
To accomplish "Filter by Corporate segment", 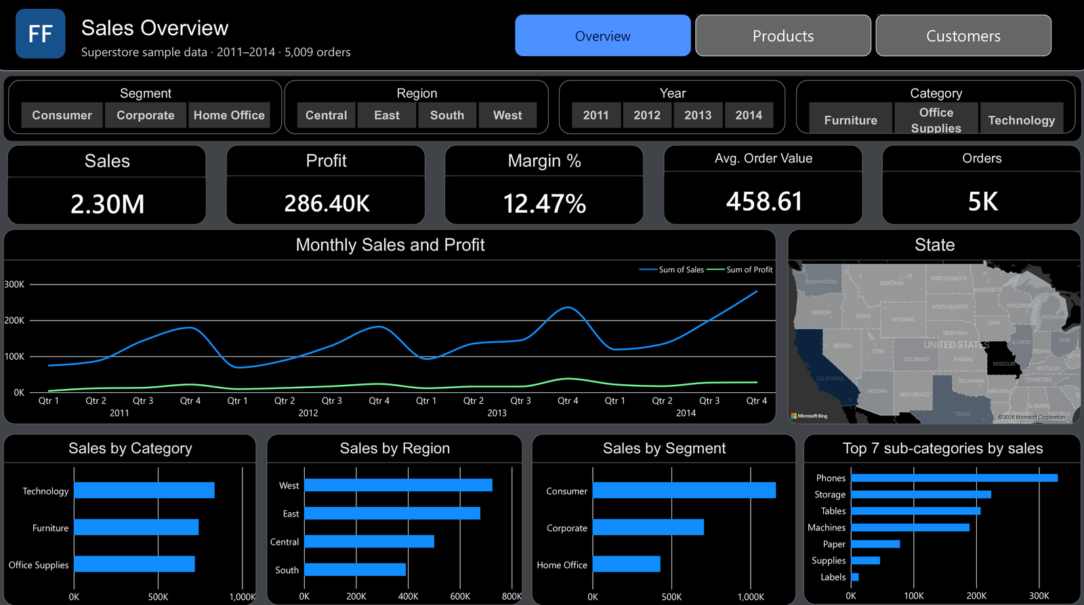I will click(146, 115).
